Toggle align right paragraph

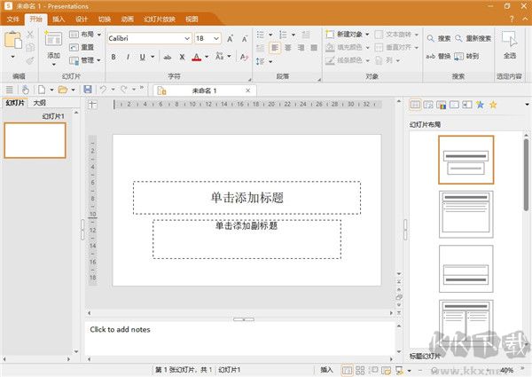[301, 48]
